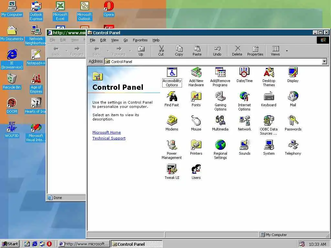Open the Fonts folder icon
This screenshot has width=331, height=248.
coord(196,99)
